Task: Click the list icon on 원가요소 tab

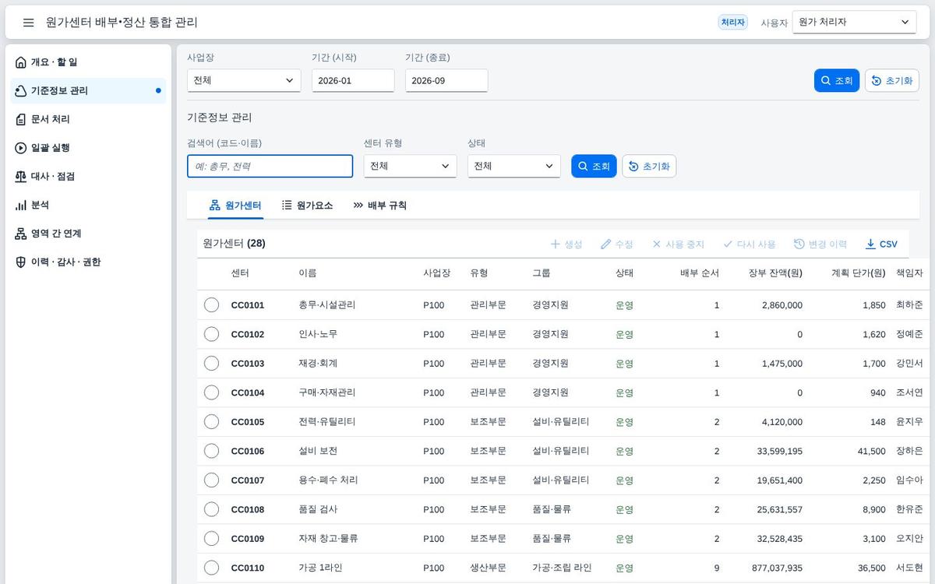Action: [287, 206]
